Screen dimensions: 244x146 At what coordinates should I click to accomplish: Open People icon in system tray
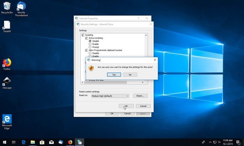point(203,142)
